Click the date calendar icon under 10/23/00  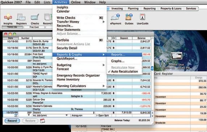16,115
